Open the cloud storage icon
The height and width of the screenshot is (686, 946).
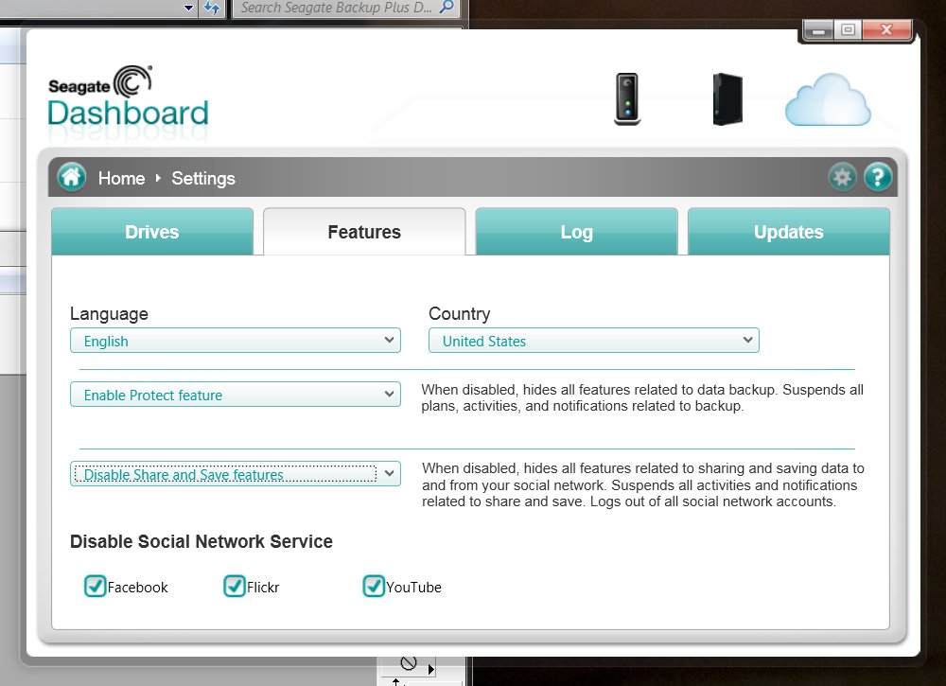(828, 100)
